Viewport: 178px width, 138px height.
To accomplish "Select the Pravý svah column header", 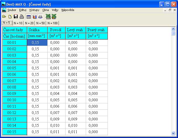I will (x=97, y=30).
